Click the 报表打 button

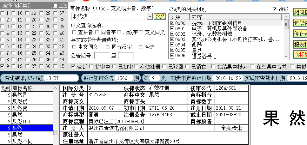300,45
